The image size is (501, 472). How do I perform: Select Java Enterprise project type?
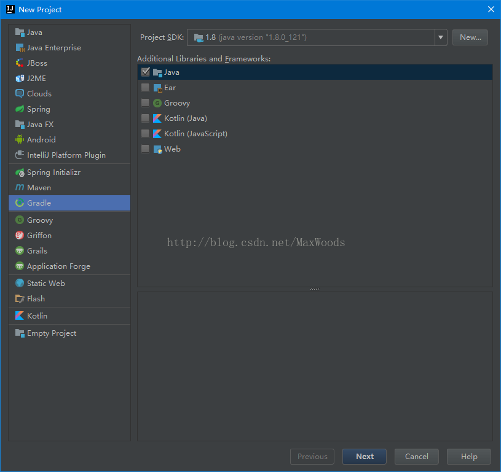click(53, 47)
